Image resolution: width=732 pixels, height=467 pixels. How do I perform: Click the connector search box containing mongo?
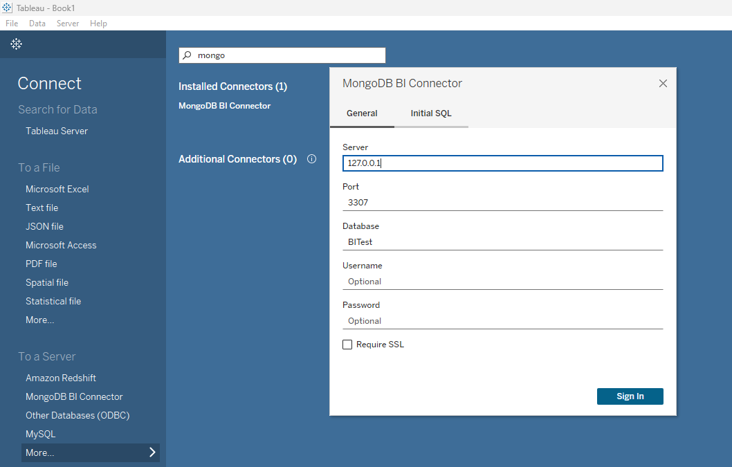pos(282,55)
